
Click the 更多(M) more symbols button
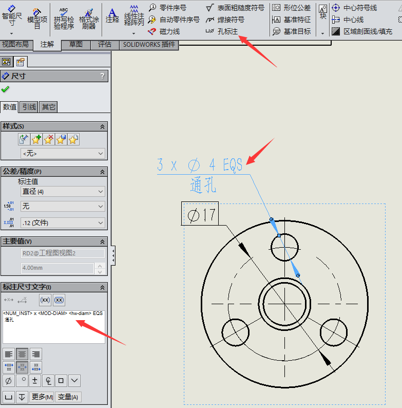click(42, 397)
